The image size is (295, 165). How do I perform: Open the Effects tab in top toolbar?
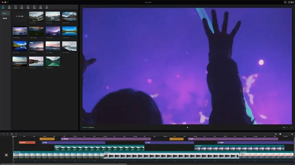click(28, 7)
